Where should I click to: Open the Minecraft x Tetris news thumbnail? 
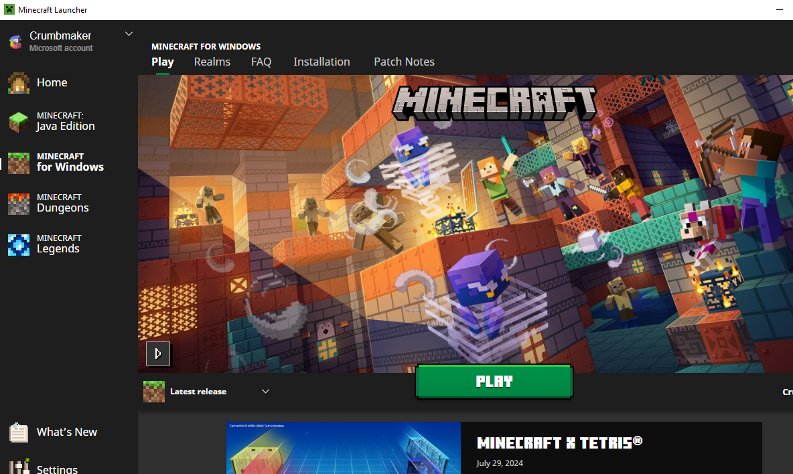click(344, 448)
